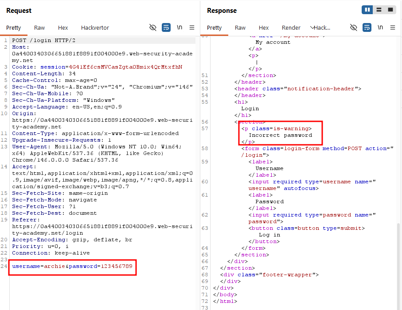Screen dimensions: 402x310
Task: Select the combined single-pane layout icon
Action: [x=390, y=10]
